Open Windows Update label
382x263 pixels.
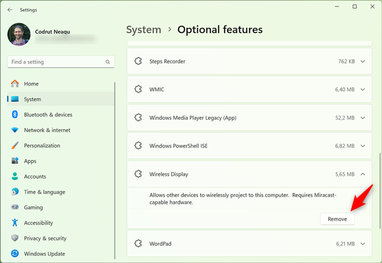[44, 254]
